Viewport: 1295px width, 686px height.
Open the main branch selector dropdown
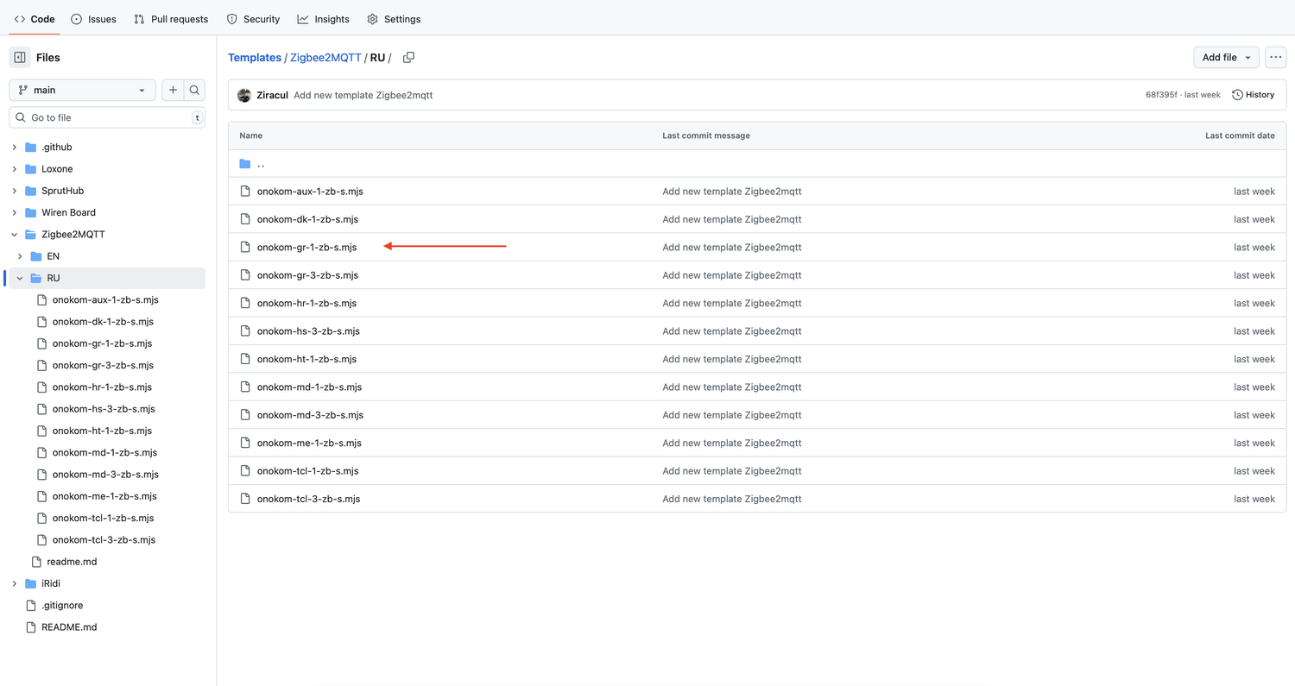point(82,90)
